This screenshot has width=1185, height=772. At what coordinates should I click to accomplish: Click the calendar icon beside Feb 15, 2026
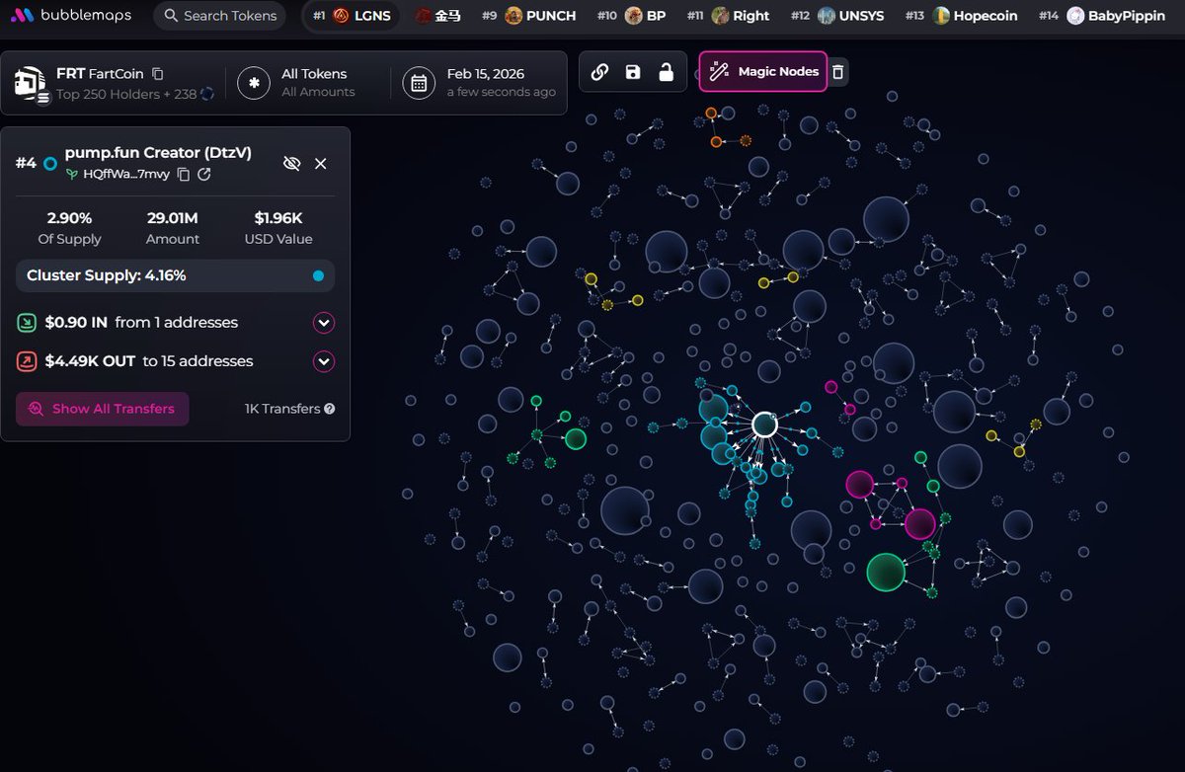(419, 83)
